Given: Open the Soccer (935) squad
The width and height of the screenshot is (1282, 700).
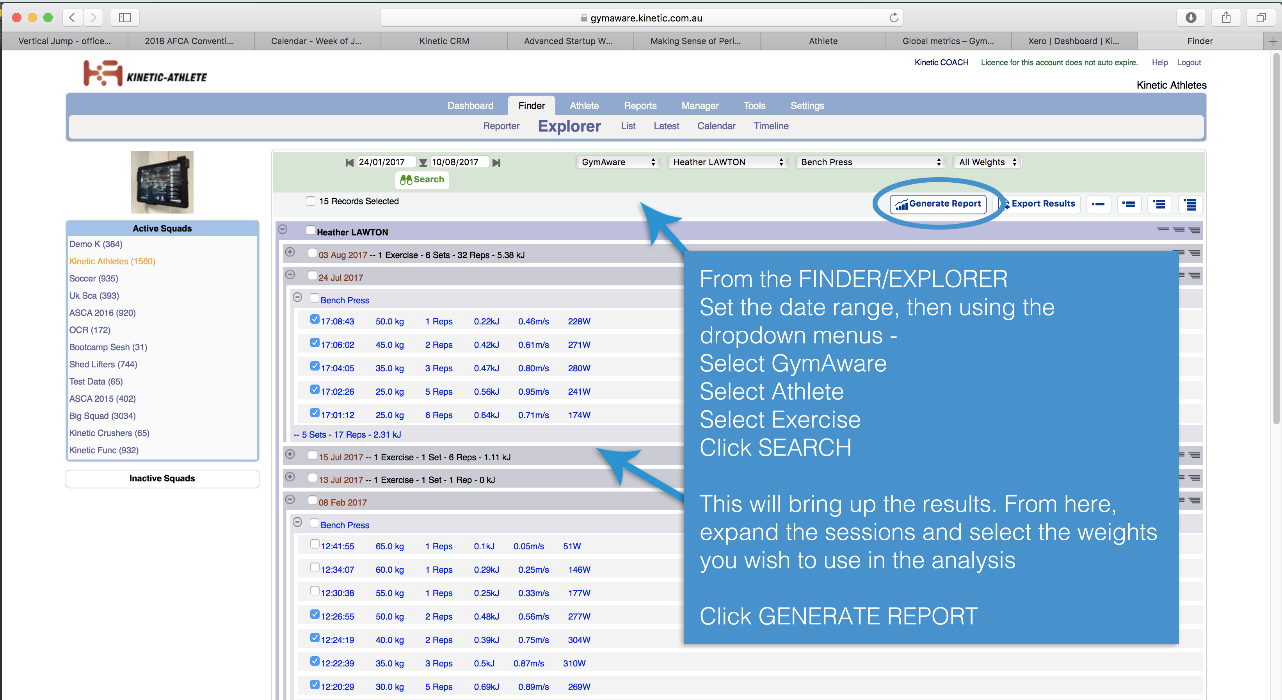Looking at the screenshot, I should point(94,279).
